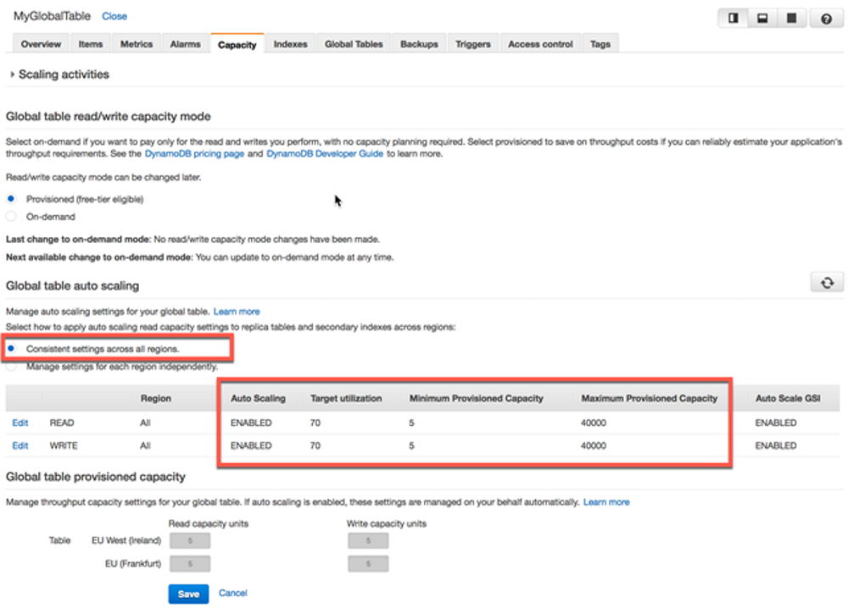Open help with the question mark icon
Viewport: 848px width, 608px height.
point(826,17)
